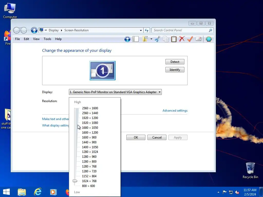The width and height of the screenshot is (263, 197).
Task: Select the Computer desktop icon
Action: tap(10, 10)
